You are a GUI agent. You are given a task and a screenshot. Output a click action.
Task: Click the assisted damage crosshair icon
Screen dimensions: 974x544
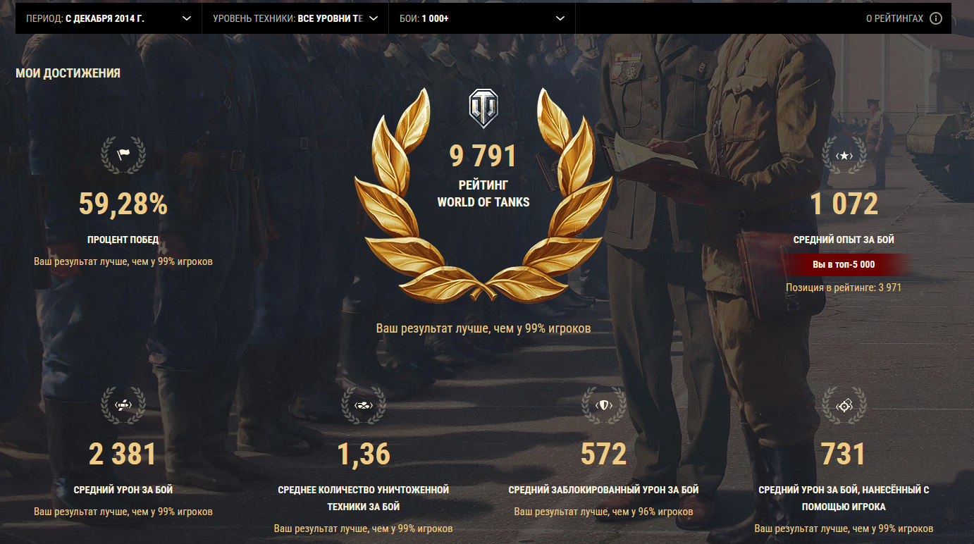click(844, 405)
